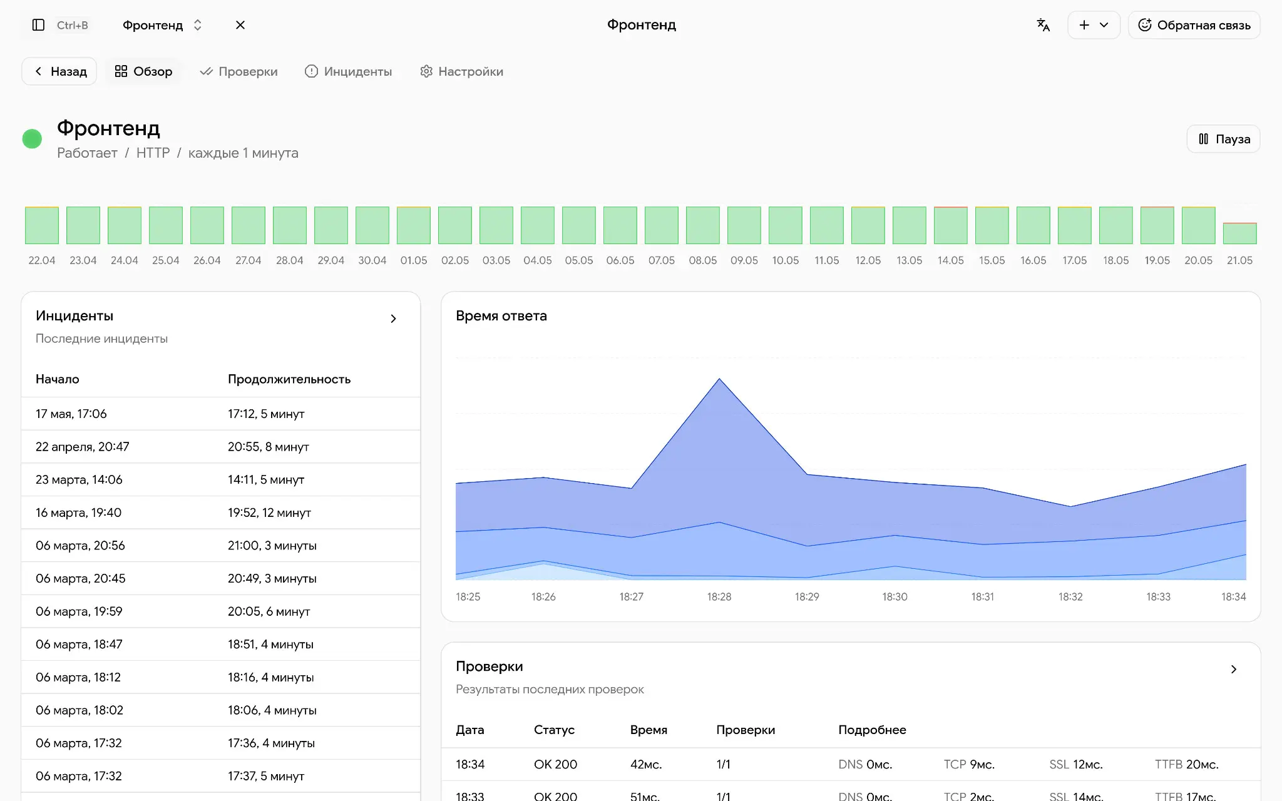The width and height of the screenshot is (1282, 801).
Task: Switch to the Инциденты tab
Action: (348, 71)
